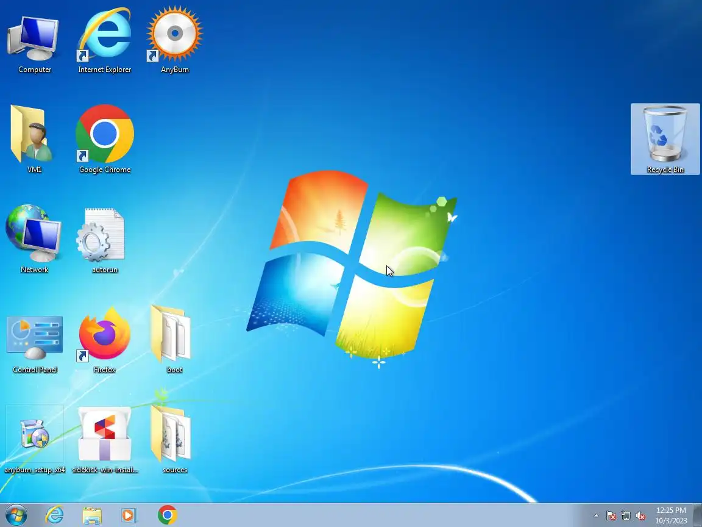702x527 pixels.
Task: Select the sources folder icon
Action: pos(174,439)
